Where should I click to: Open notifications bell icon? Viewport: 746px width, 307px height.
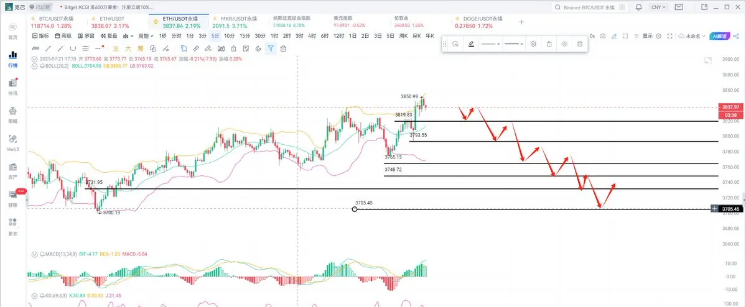(638, 7)
